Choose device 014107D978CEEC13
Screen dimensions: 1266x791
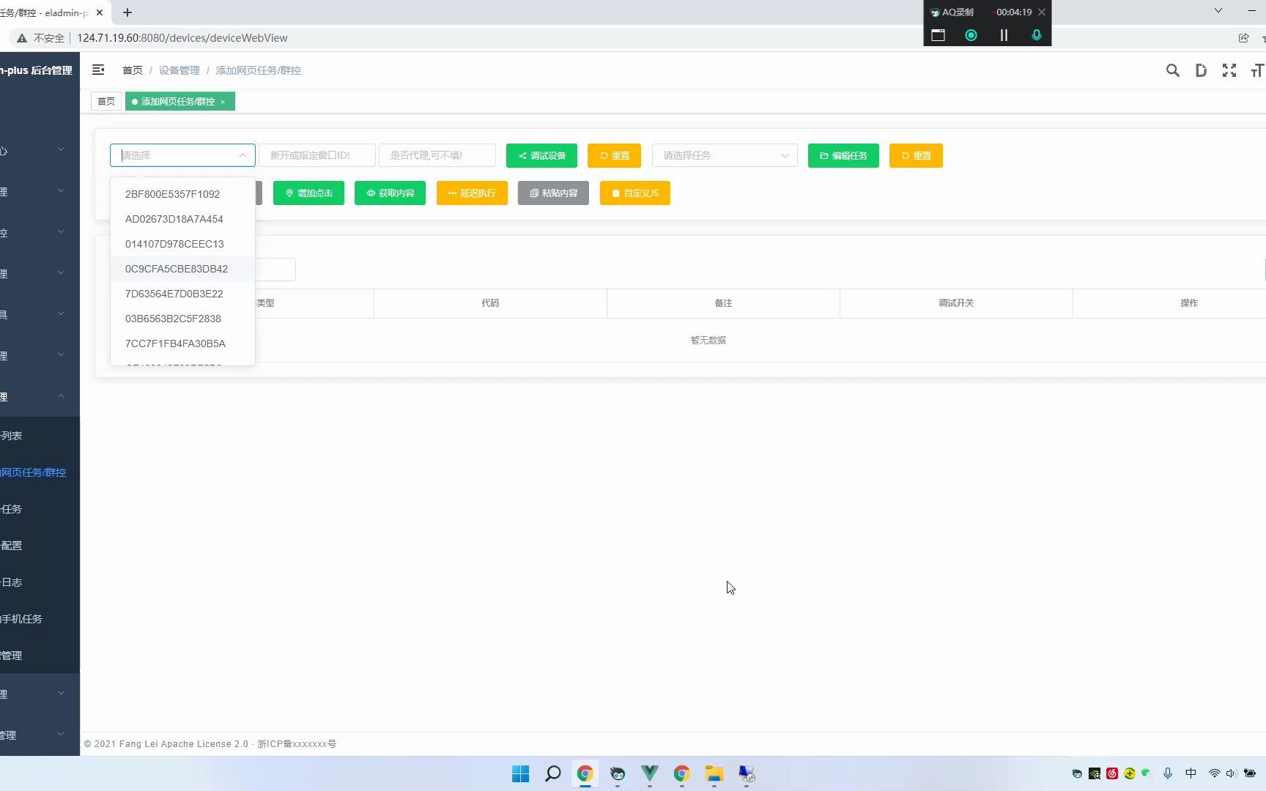click(x=182, y=244)
